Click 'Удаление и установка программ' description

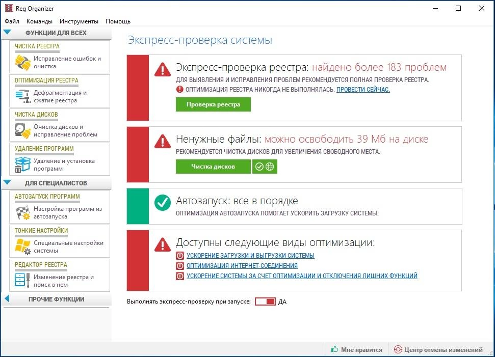[x=64, y=164]
